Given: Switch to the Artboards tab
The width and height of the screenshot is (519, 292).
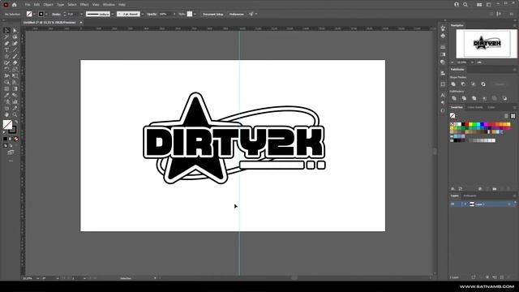Looking at the screenshot, I should point(470,195).
